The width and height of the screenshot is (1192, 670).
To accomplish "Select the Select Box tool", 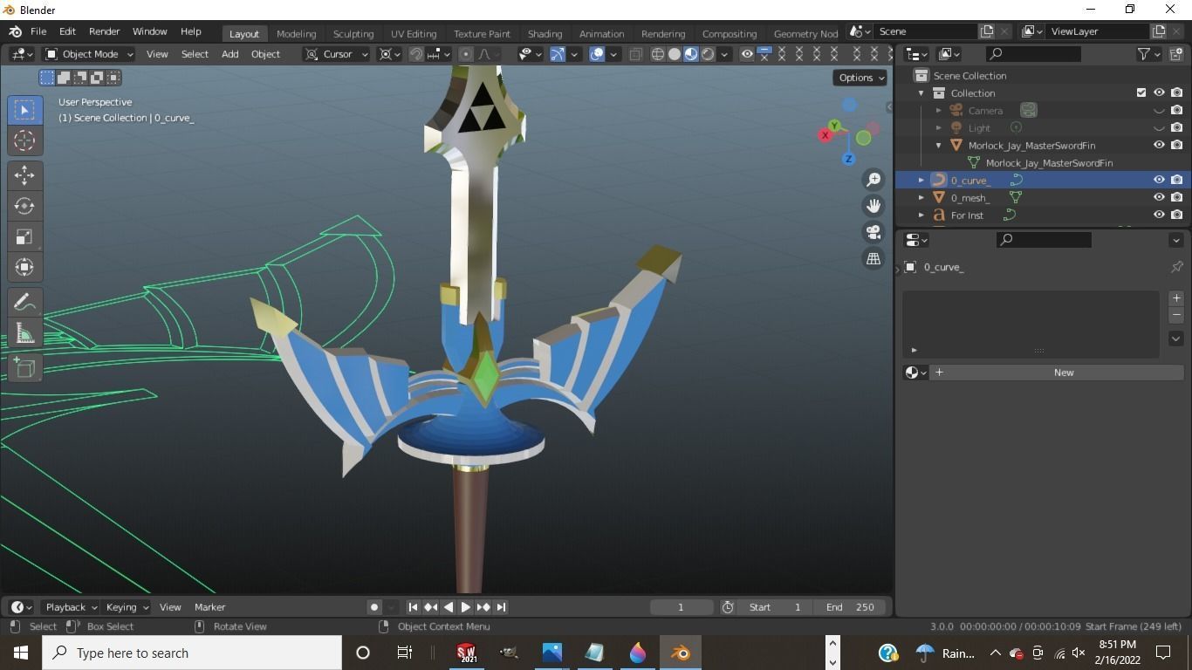I will click(x=24, y=110).
